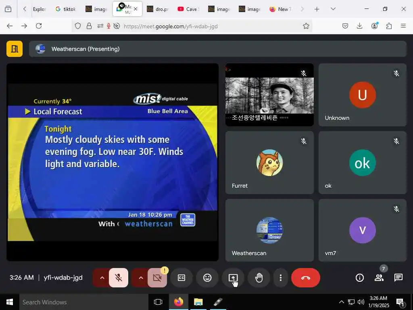Screen dimensions: 413x310
Task: Click the yellow companion mode icon
Action: 15,49
